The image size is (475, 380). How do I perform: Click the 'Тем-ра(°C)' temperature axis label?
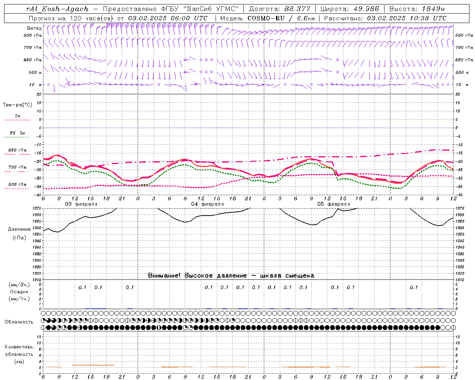tap(17, 105)
